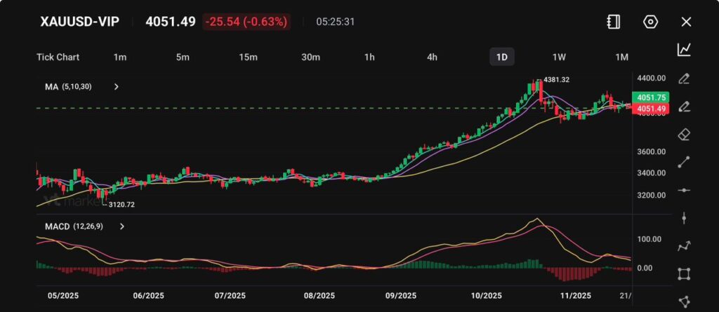Choose the vertical line drawing tool
This screenshot has width=719, height=312.
click(x=684, y=218)
